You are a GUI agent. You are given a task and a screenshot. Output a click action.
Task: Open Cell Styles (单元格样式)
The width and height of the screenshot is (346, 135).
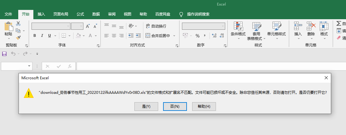[276, 31]
